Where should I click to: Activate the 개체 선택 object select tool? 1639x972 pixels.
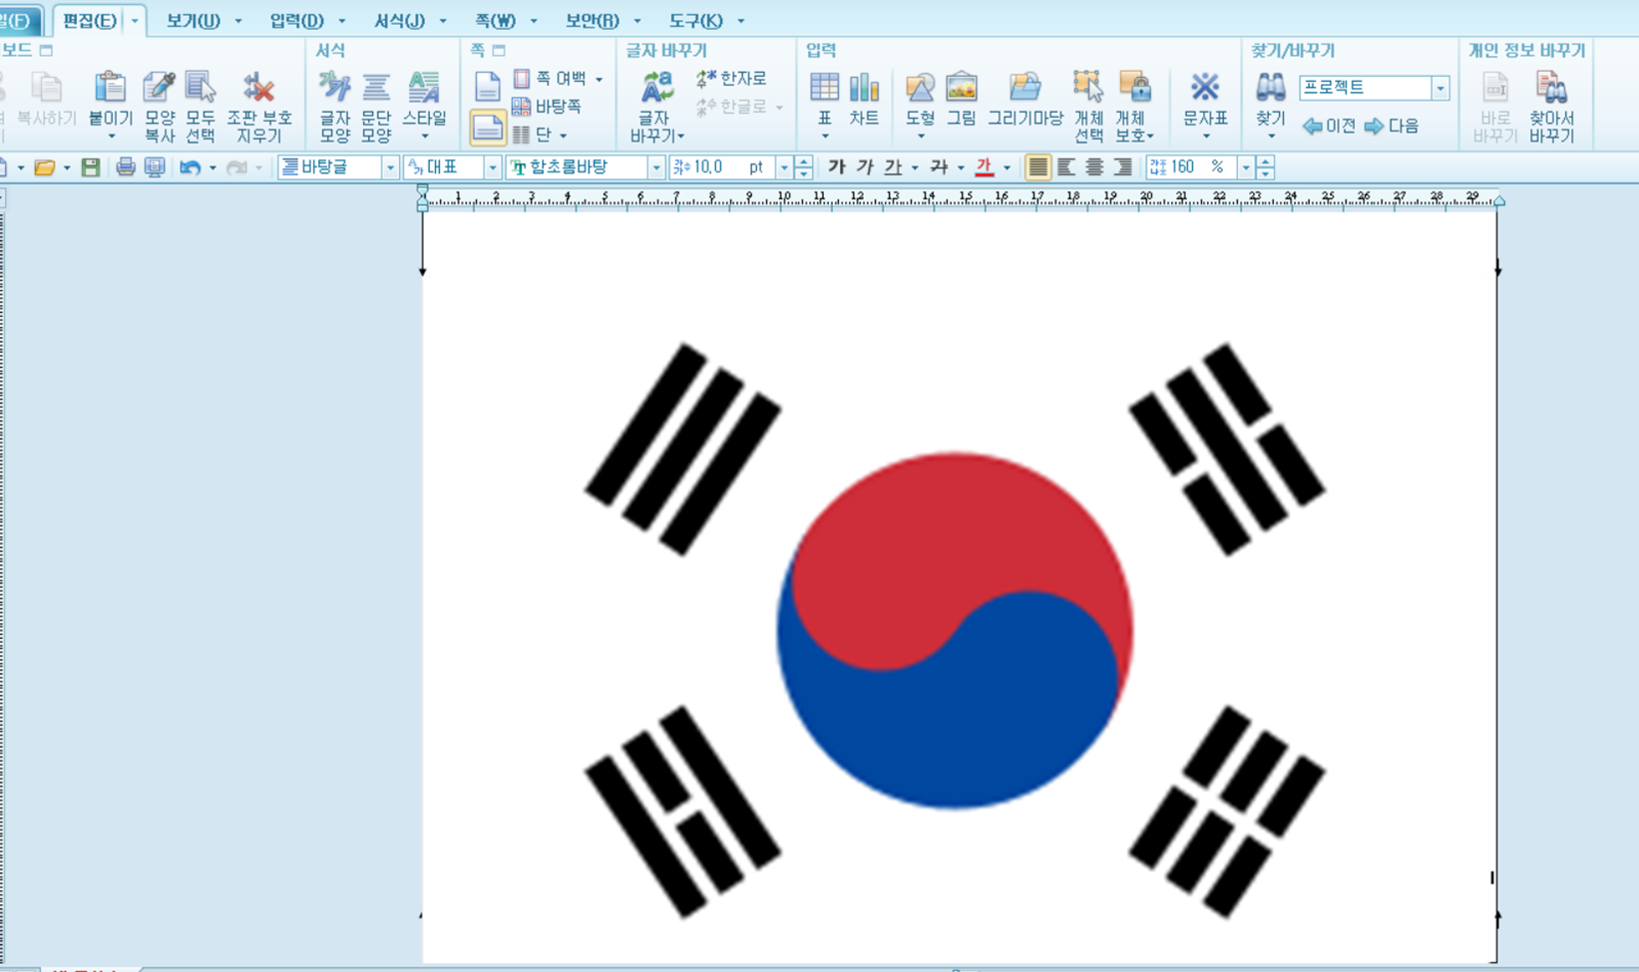[x=1087, y=88]
